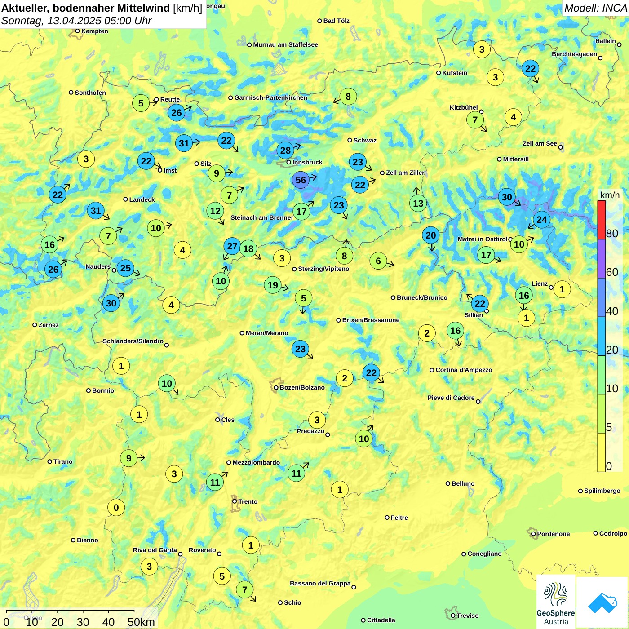Select the 24 wind marker near Matrei
629x629 pixels.
pyautogui.click(x=542, y=220)
